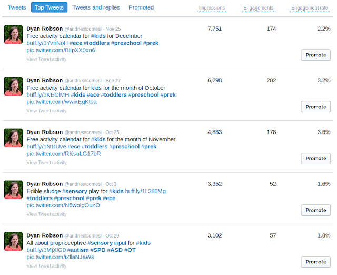Image resolution: width=337 pixels, height=275 pixels.
Task: Promote the Nov 25 December calendar tweet
Action: 316,55
